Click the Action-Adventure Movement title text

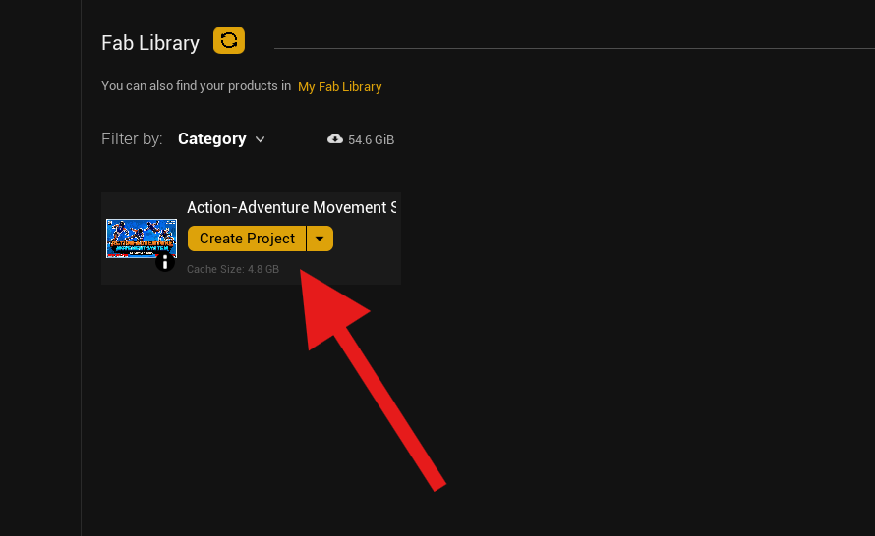[x=291, y=207]
